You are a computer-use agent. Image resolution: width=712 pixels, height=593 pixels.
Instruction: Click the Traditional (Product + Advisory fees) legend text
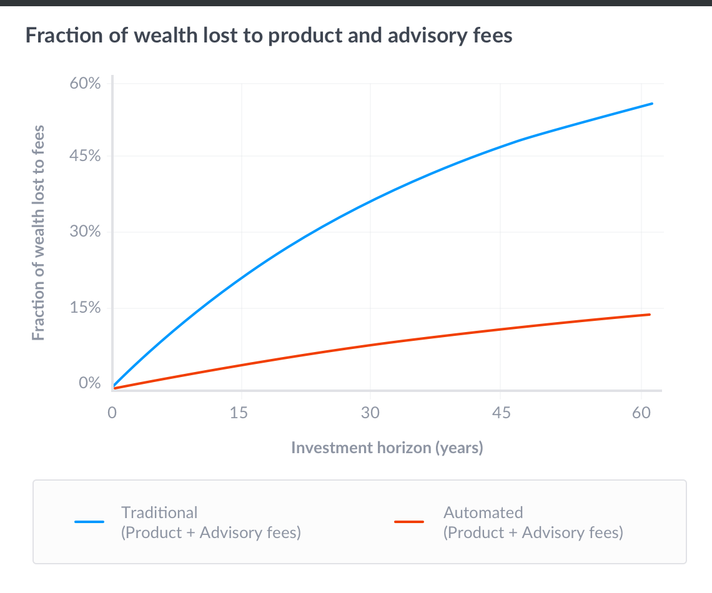tap(211, 522)
